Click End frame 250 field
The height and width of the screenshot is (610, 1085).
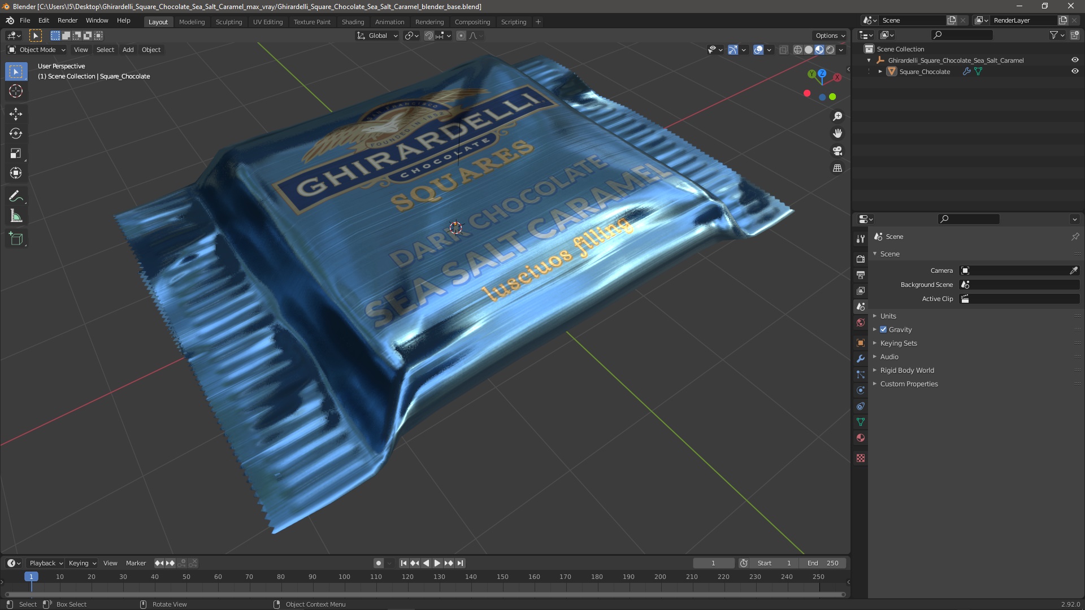[824, 563]
